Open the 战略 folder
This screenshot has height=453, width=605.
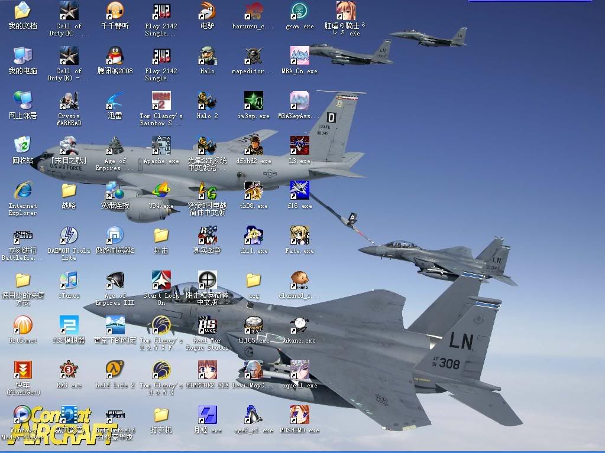tap(69, 190)
